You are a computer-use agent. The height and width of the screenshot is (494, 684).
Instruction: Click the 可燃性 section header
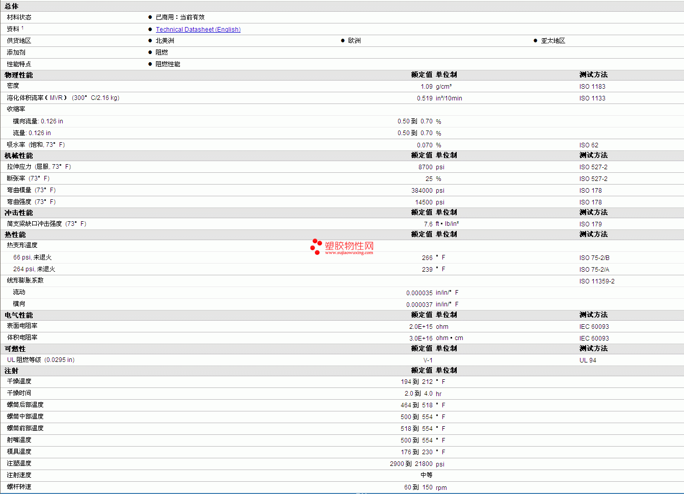(x=15, y=349)
